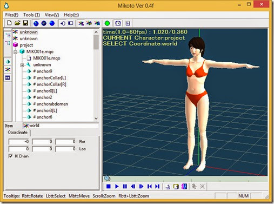This screenshot has height=204, width=274.
Task: Click the Save floppy disk icon
Action: (x=25, y=23)
